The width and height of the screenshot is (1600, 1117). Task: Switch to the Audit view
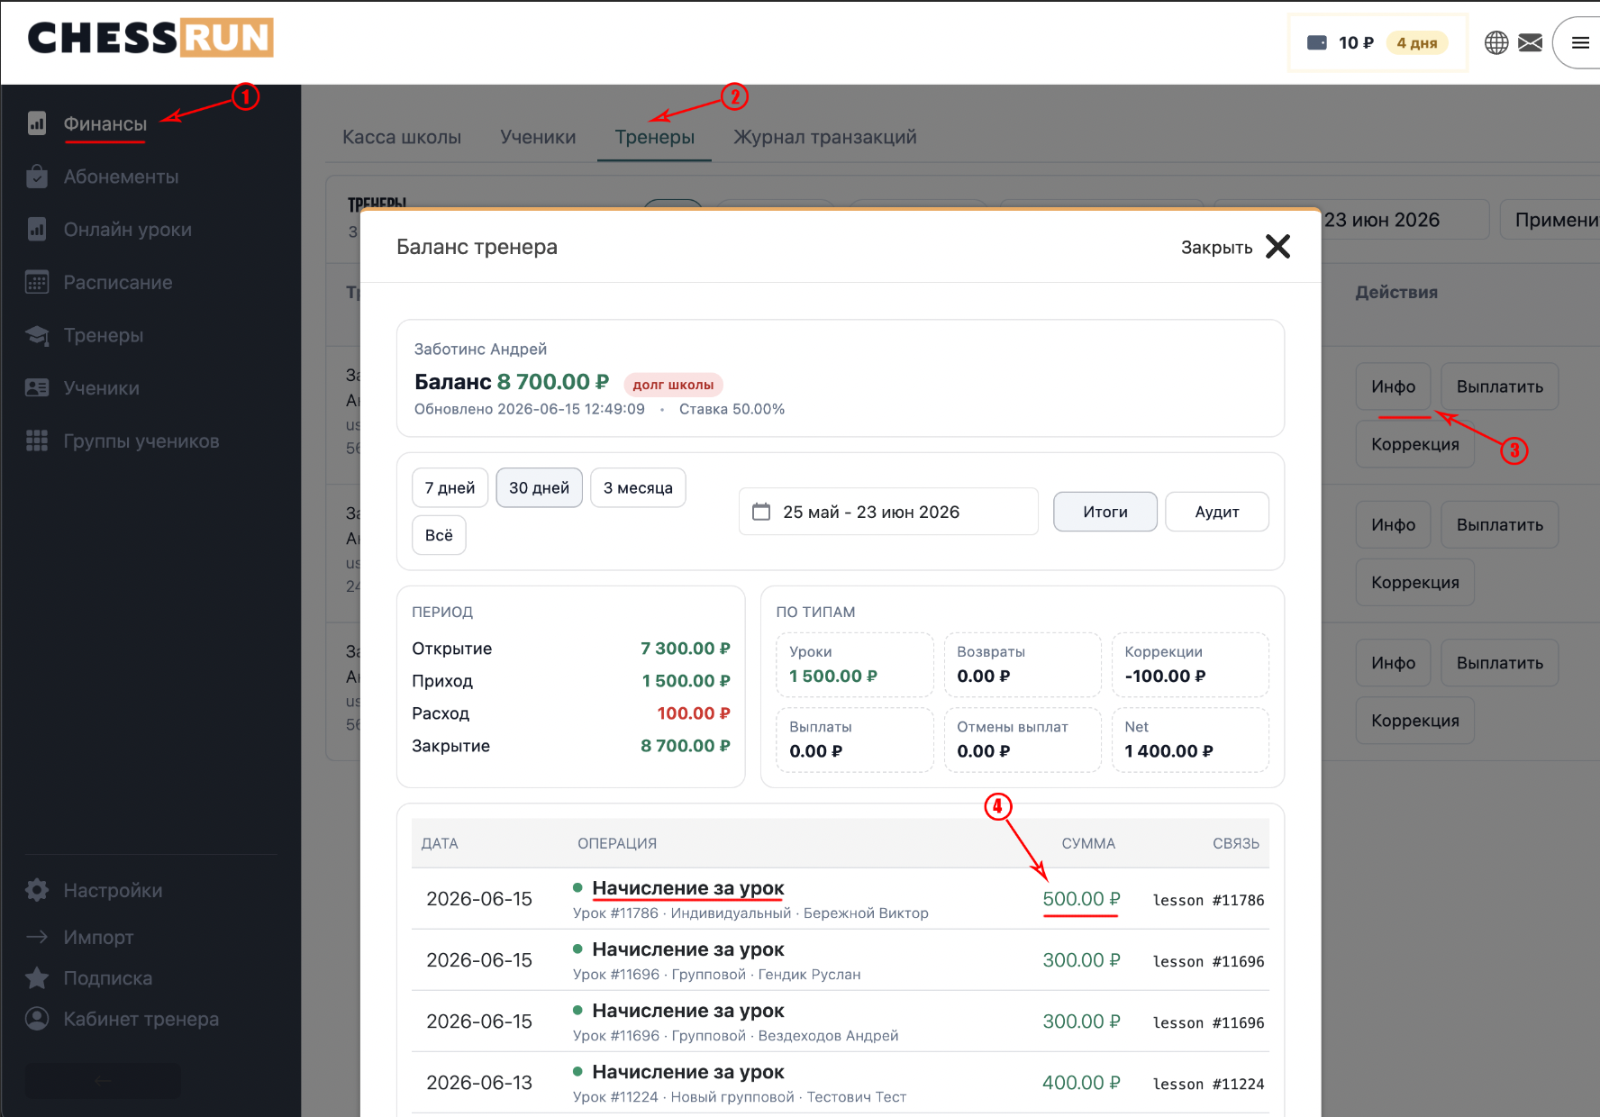[x=1217, y=512]
